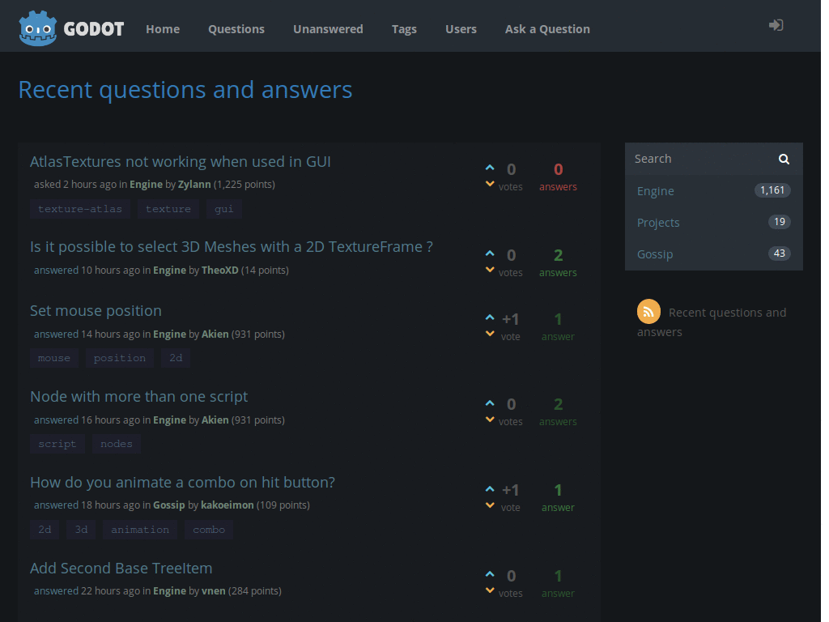This screenshot has width=829, height=622.
Task: Downvote Add Second Base TreeItem question
Action: [490, 590]
